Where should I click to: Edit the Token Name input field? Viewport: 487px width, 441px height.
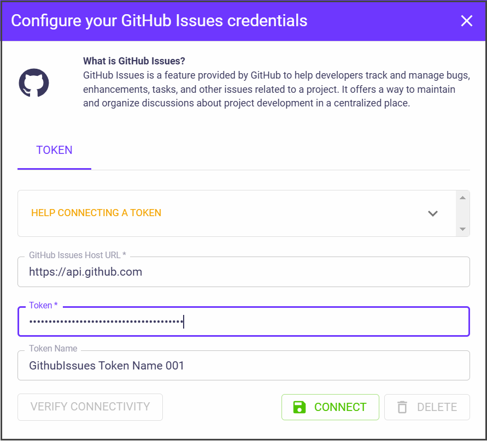243,366
